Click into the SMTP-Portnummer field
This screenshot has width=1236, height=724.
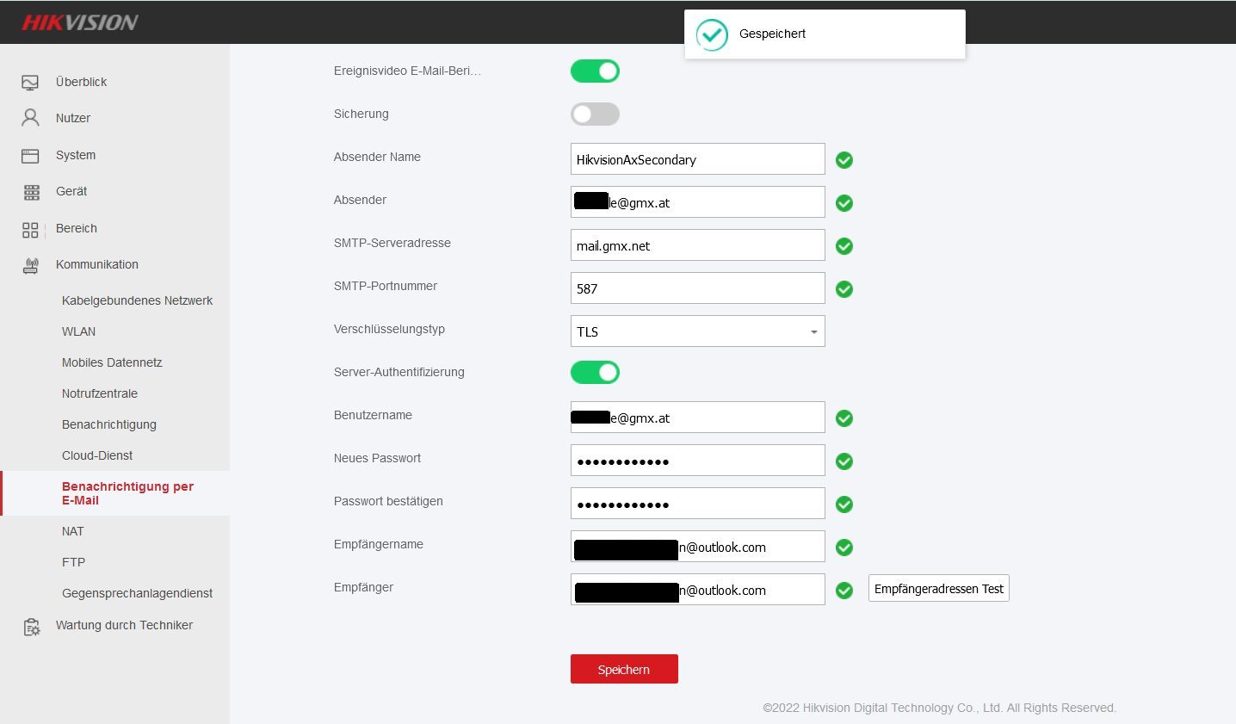pyautogui.click(x=697, y=288)
